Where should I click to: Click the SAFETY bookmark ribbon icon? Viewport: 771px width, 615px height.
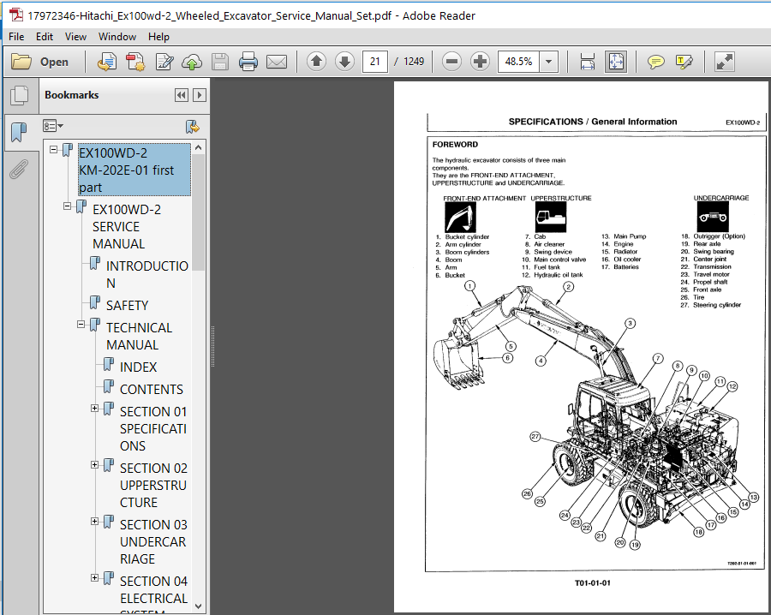pos(95,303)
